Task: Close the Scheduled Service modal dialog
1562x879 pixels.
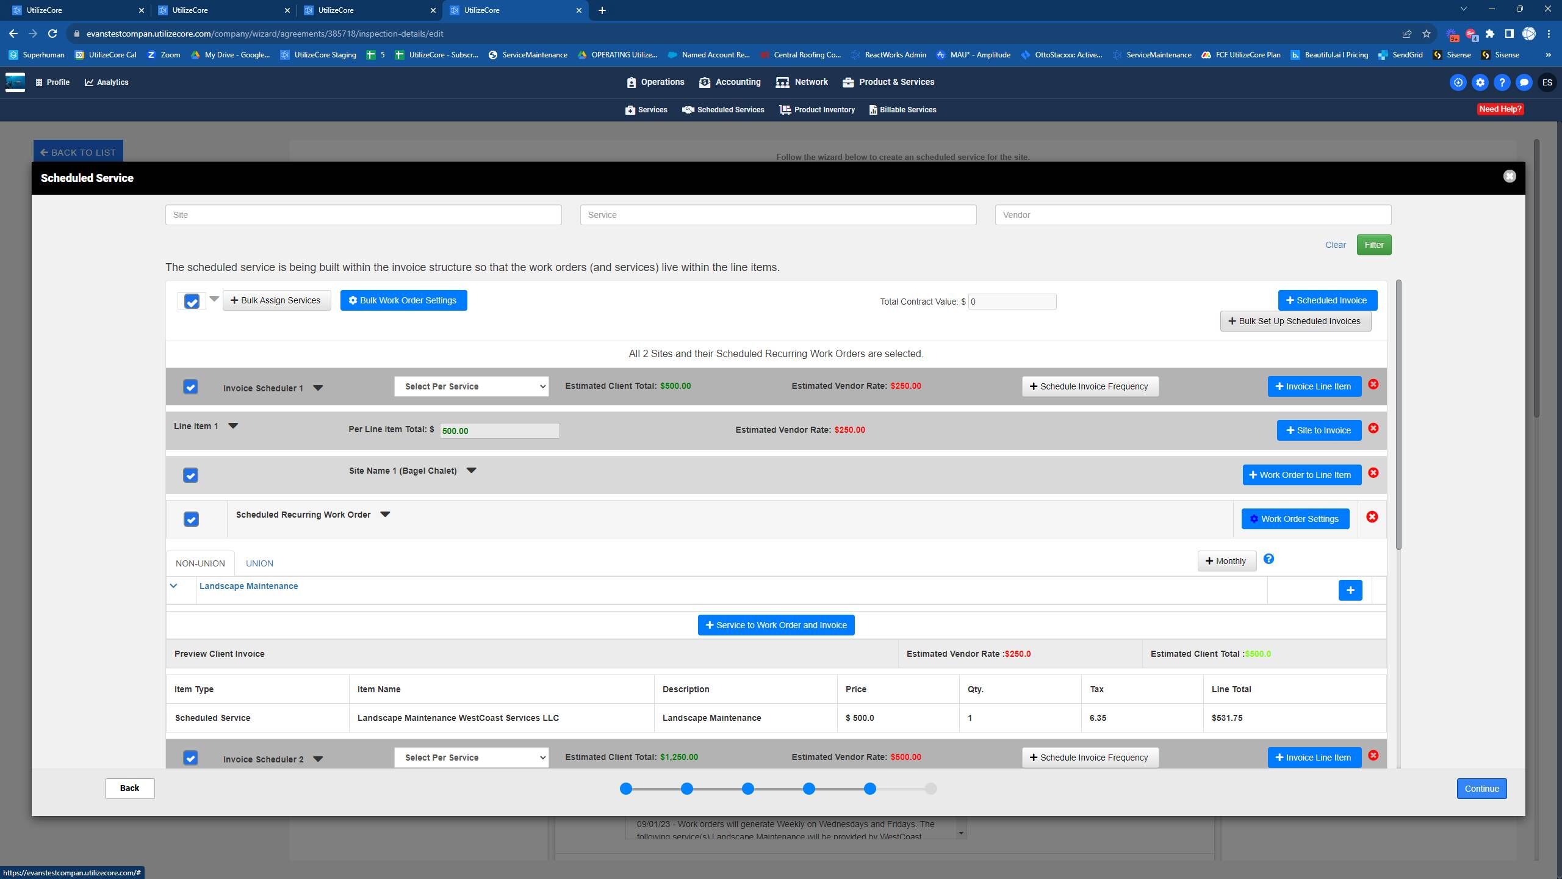Action: [1510, 176]
